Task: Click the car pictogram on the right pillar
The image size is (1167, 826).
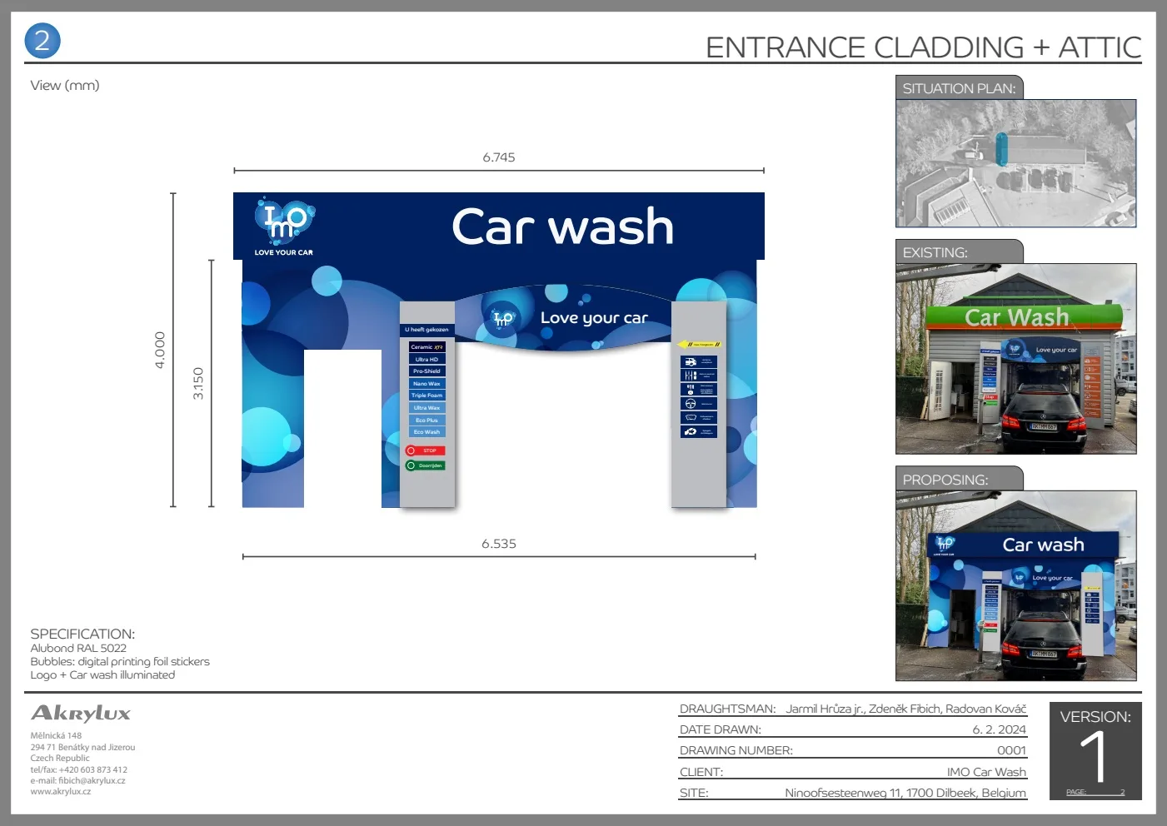Action: coord(690,362)
